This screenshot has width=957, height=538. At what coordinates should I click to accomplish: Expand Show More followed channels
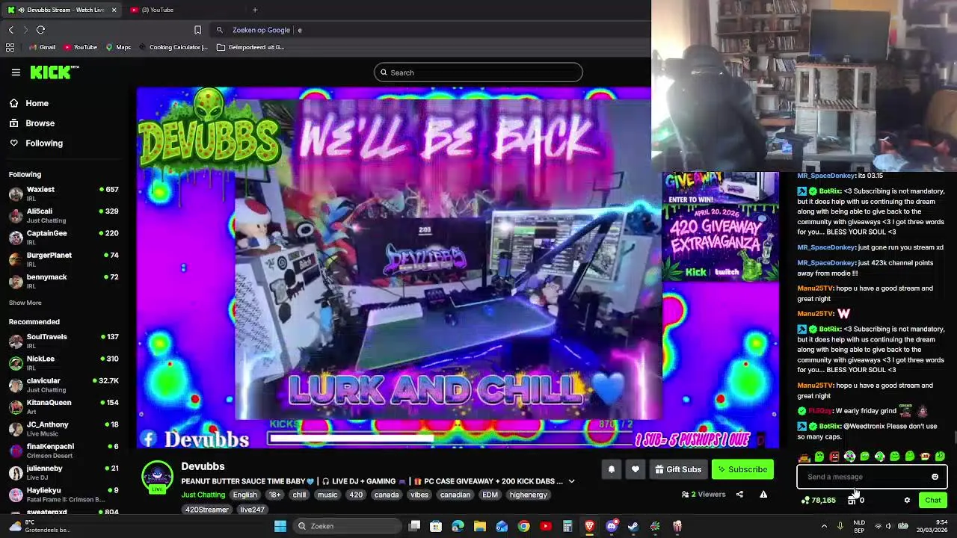coord(25,303)
